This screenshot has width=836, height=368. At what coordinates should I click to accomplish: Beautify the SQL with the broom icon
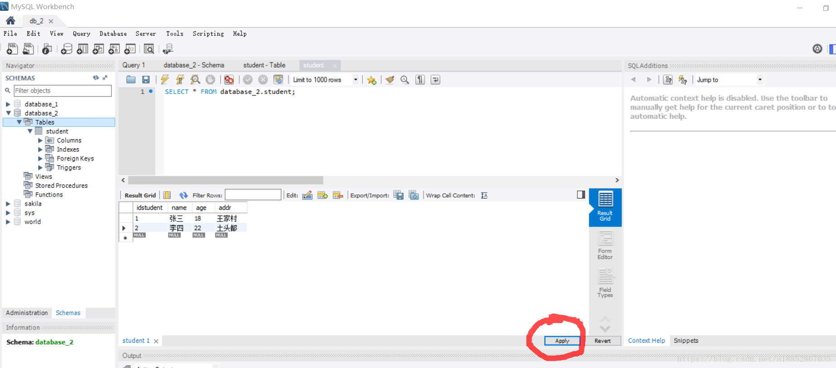389,80
